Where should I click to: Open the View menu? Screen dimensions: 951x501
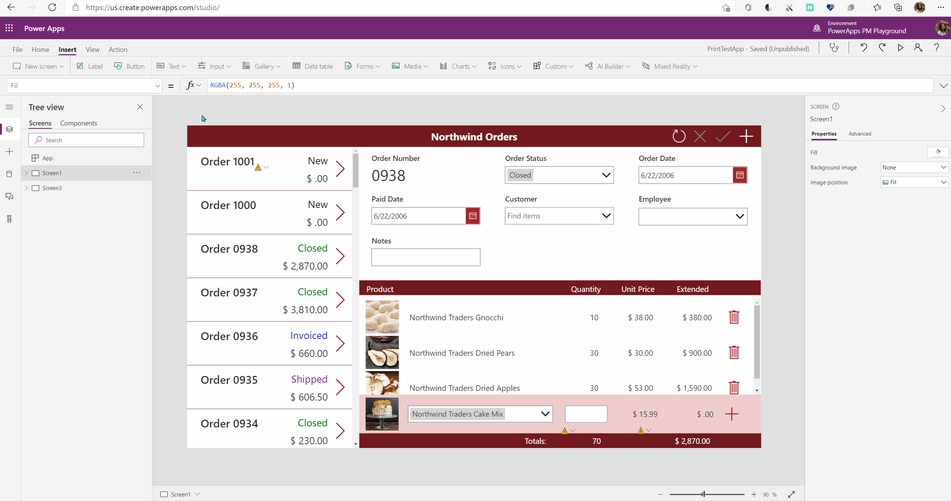tap(92, 49)
